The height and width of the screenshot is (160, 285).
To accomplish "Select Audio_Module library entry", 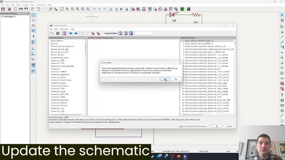I will coord(57,41).
